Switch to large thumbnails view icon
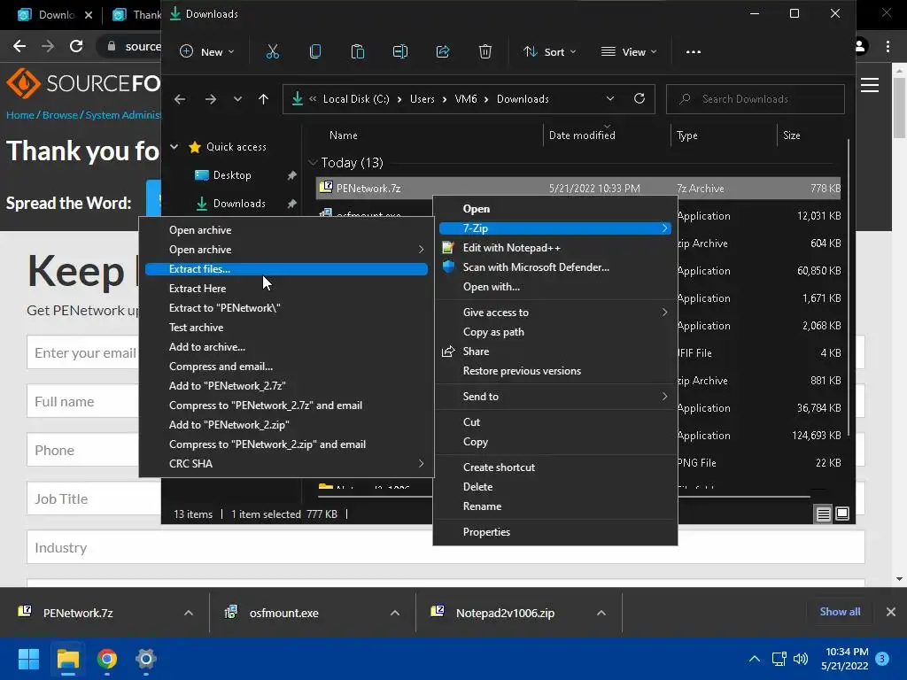Image resolution: width=907 pixels, height=680 pixels. click(843, 514)
